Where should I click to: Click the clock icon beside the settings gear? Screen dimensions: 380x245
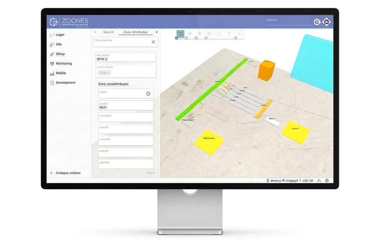[x=317, y=21]
